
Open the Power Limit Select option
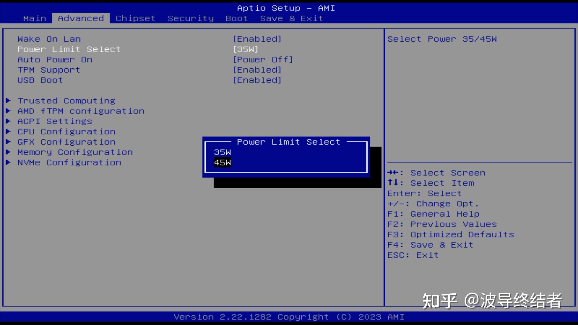pyautogui.click(x=69, y=49)
